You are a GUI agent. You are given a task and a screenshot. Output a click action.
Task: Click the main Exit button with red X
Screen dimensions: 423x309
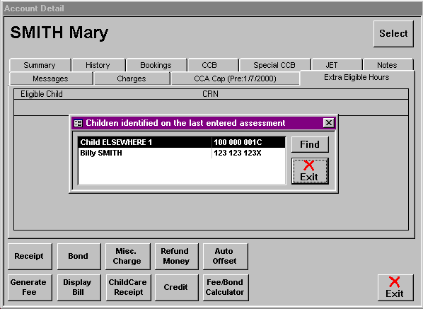[395, 288]
